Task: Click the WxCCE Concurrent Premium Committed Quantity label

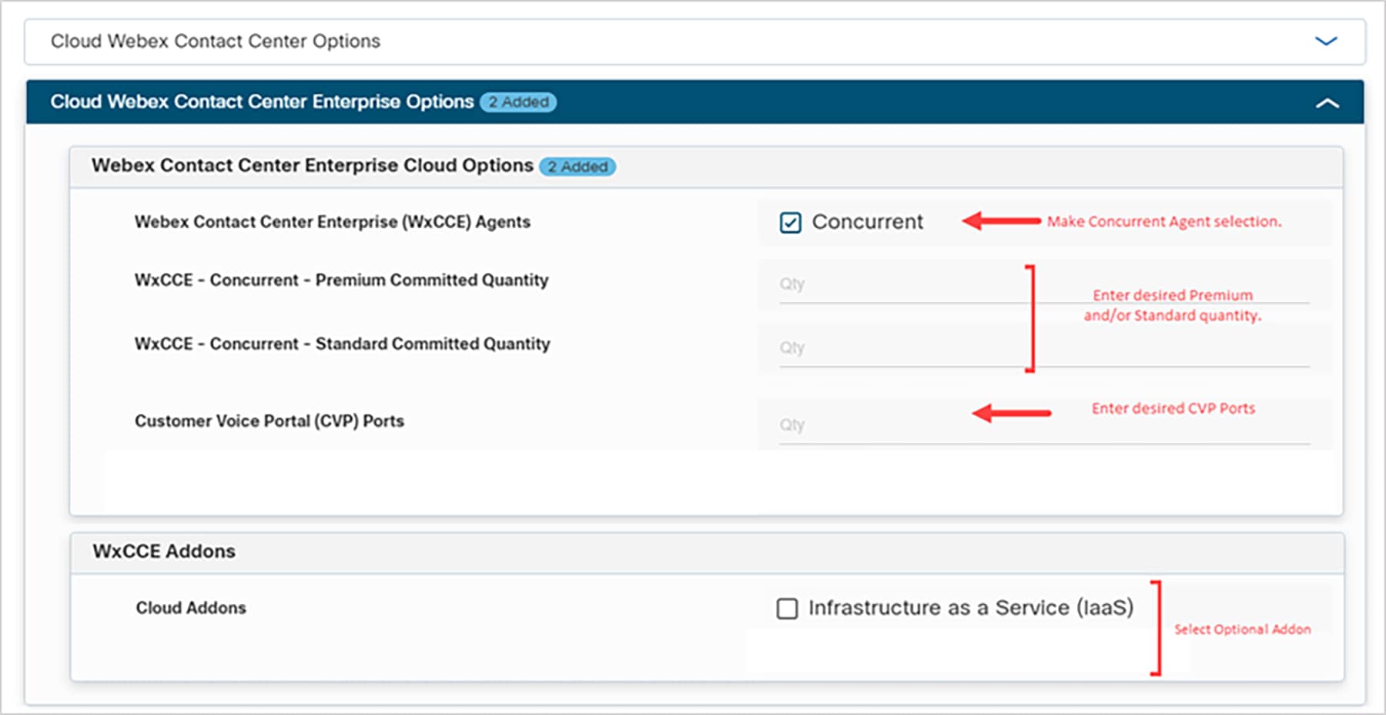Action: click(341, 280)
